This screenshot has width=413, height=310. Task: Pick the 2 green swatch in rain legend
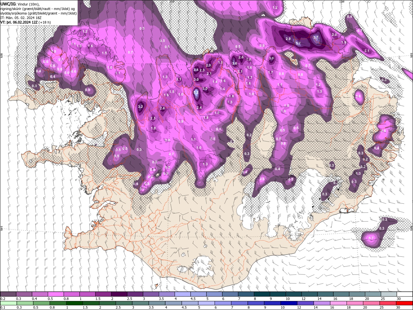point(107,303)
